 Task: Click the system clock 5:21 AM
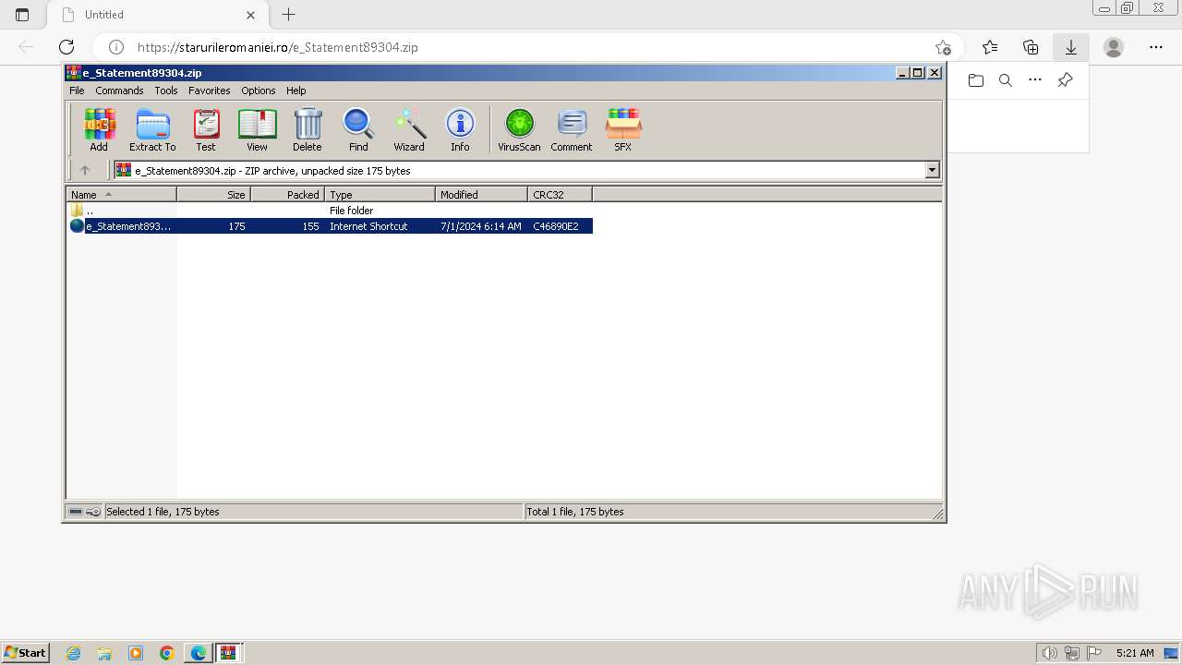tap(1135, 653)
